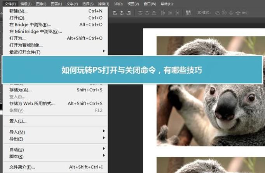Expand the 自动(U) submenu arrow
The width and height of the screenshot is (265, 173).
click(104, 149)
